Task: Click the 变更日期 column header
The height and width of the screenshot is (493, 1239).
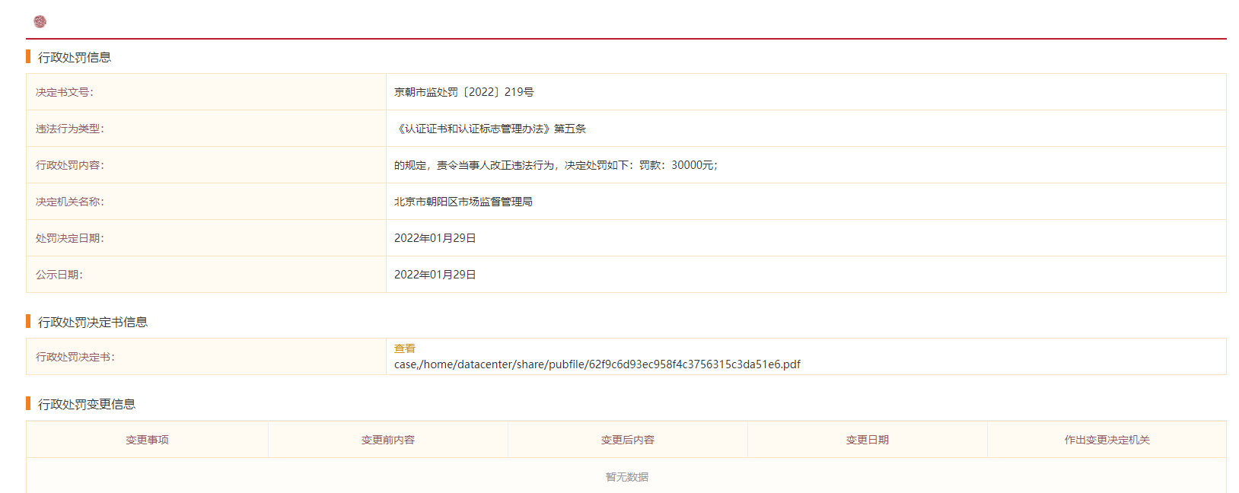Action: tap(868, 440)
